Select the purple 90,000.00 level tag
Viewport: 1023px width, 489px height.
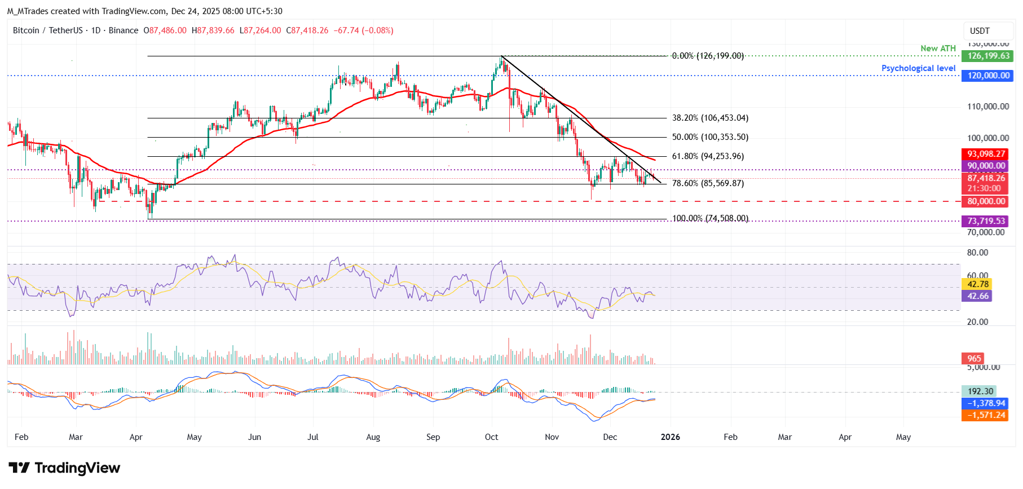986,166
